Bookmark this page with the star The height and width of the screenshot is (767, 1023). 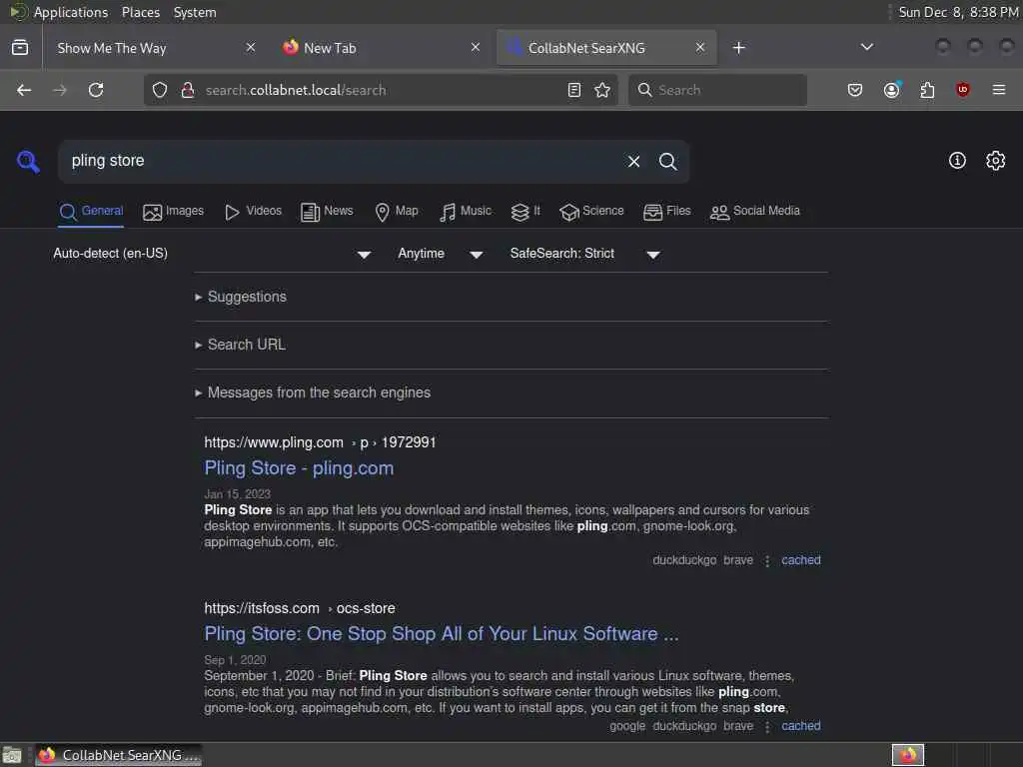[x=602, y=90]
